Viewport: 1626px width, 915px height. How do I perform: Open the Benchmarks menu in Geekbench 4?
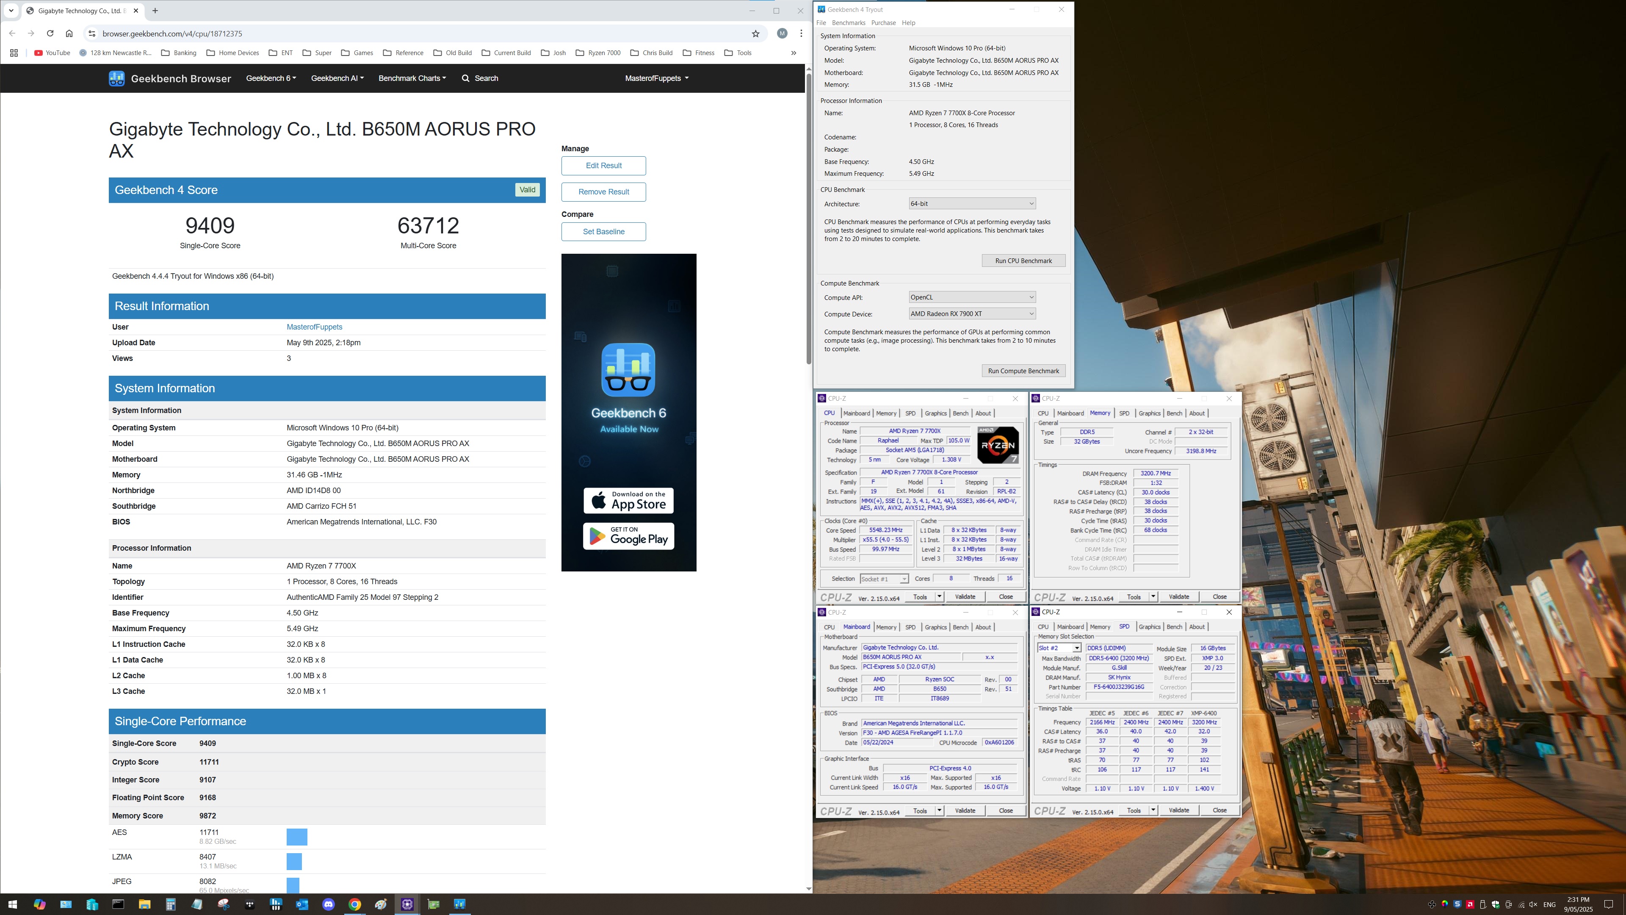(848, 23)
